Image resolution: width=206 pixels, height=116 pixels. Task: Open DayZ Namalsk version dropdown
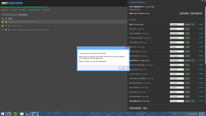177,101
